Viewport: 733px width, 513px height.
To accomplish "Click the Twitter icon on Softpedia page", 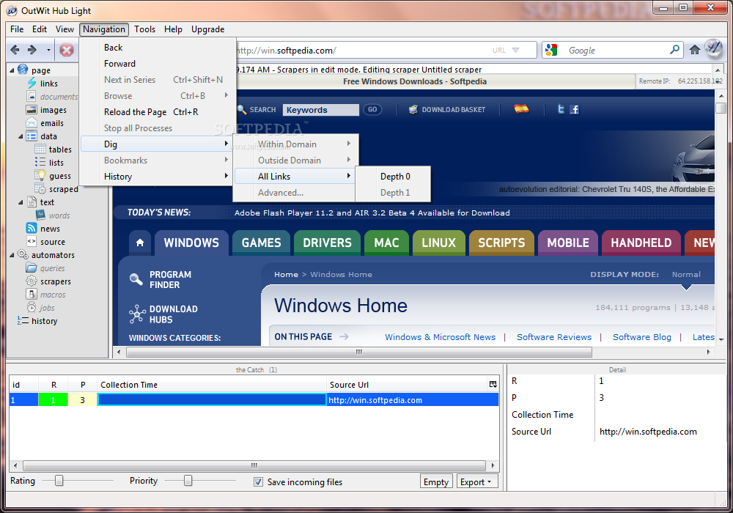I will click(x=561, y=109).
